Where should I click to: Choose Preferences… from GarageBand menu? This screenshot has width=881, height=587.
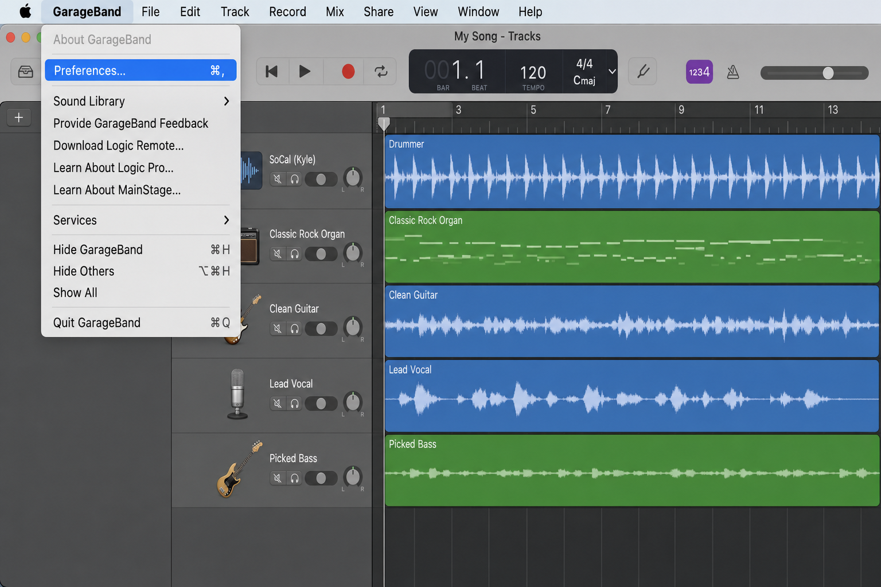point(141,71)
